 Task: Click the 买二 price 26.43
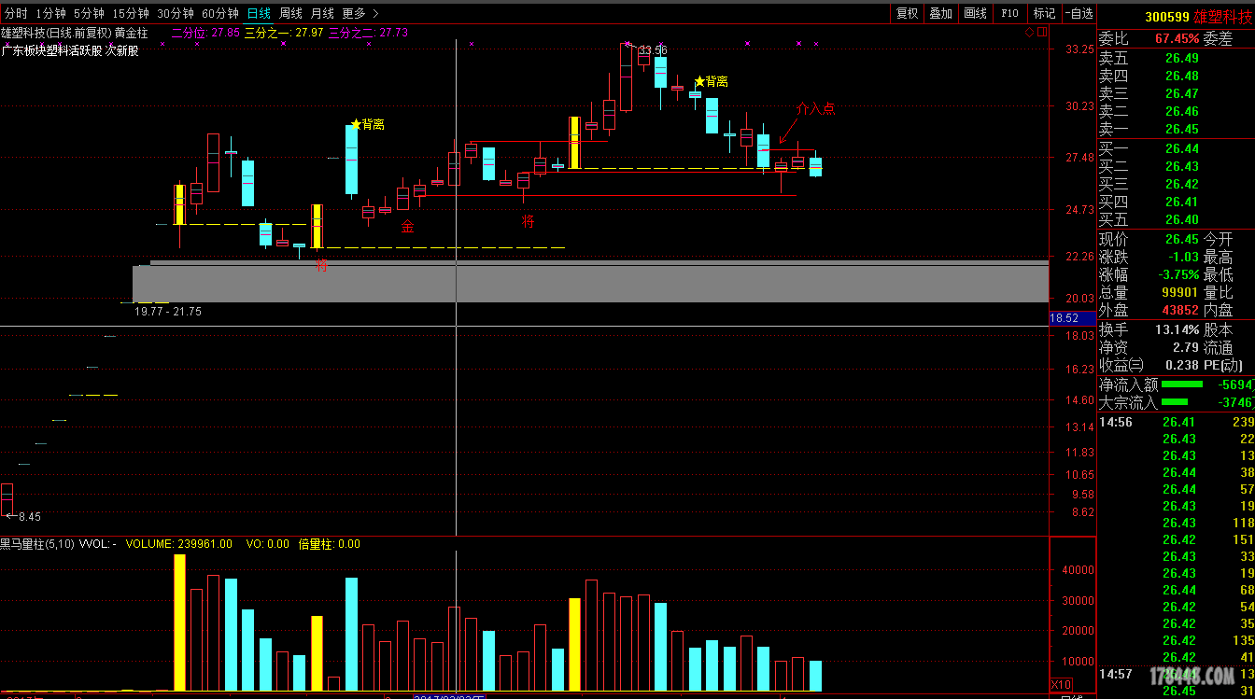click(1182, 166)
